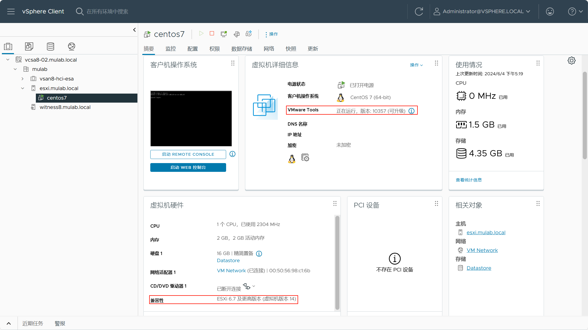Collapse the left navigation pane
This screenshot has height=330, width=588.
click(x=134, y=30)
